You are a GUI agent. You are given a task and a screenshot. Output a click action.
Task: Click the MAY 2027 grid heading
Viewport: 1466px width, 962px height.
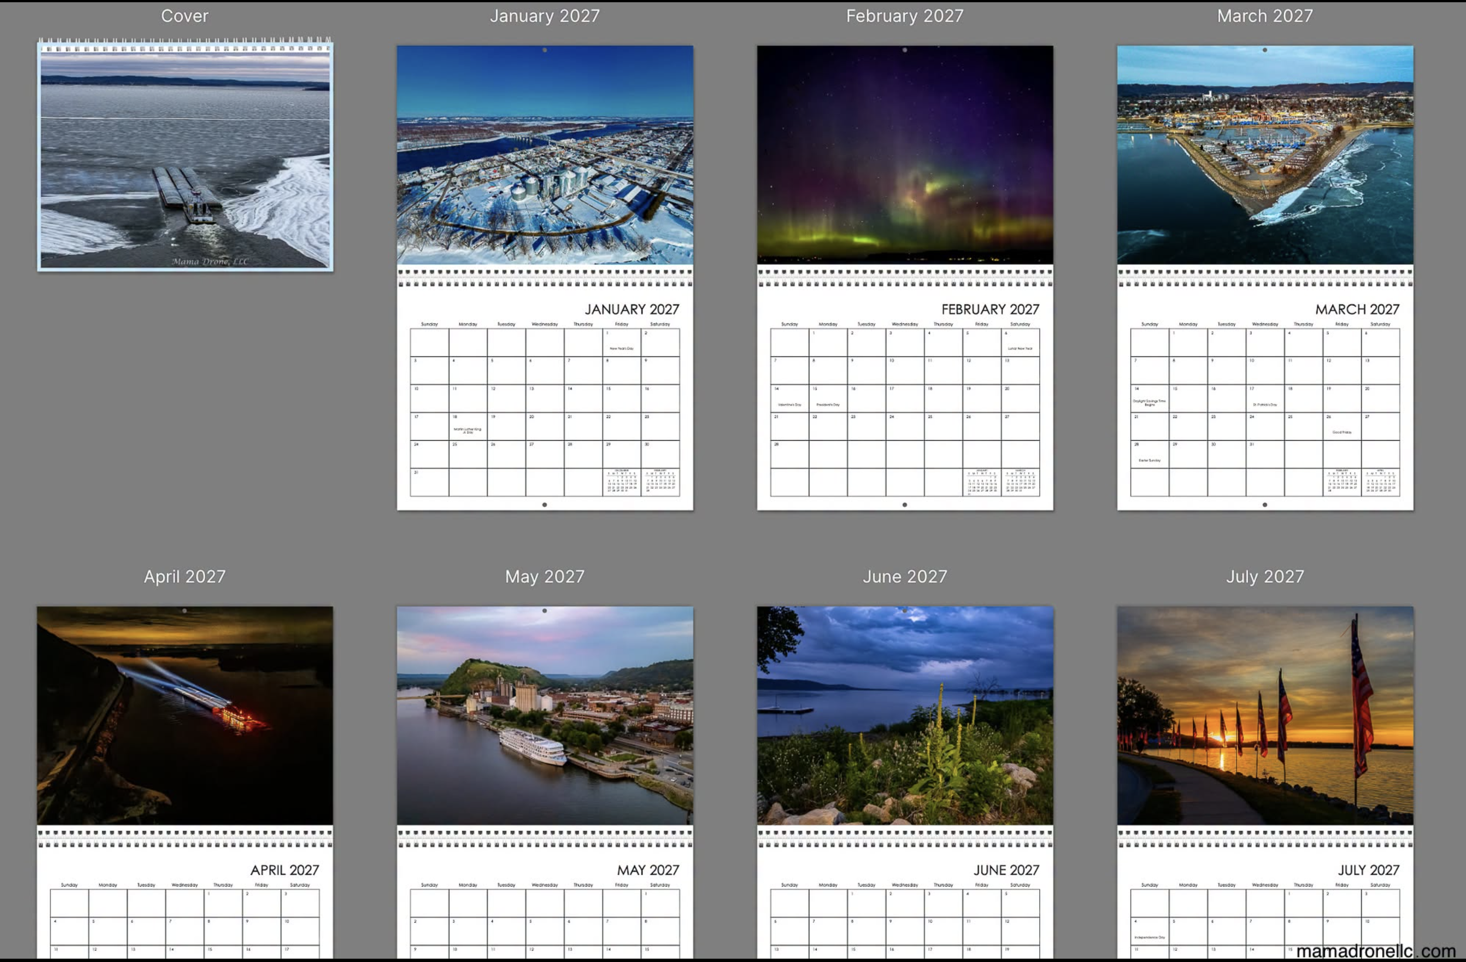648,870
